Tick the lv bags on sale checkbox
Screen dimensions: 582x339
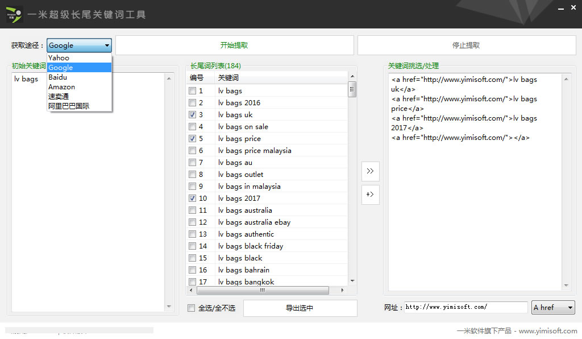(x=192, y=127)
